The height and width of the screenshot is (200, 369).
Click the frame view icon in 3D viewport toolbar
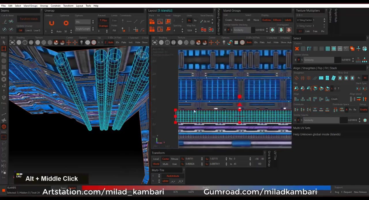[12, 43]
